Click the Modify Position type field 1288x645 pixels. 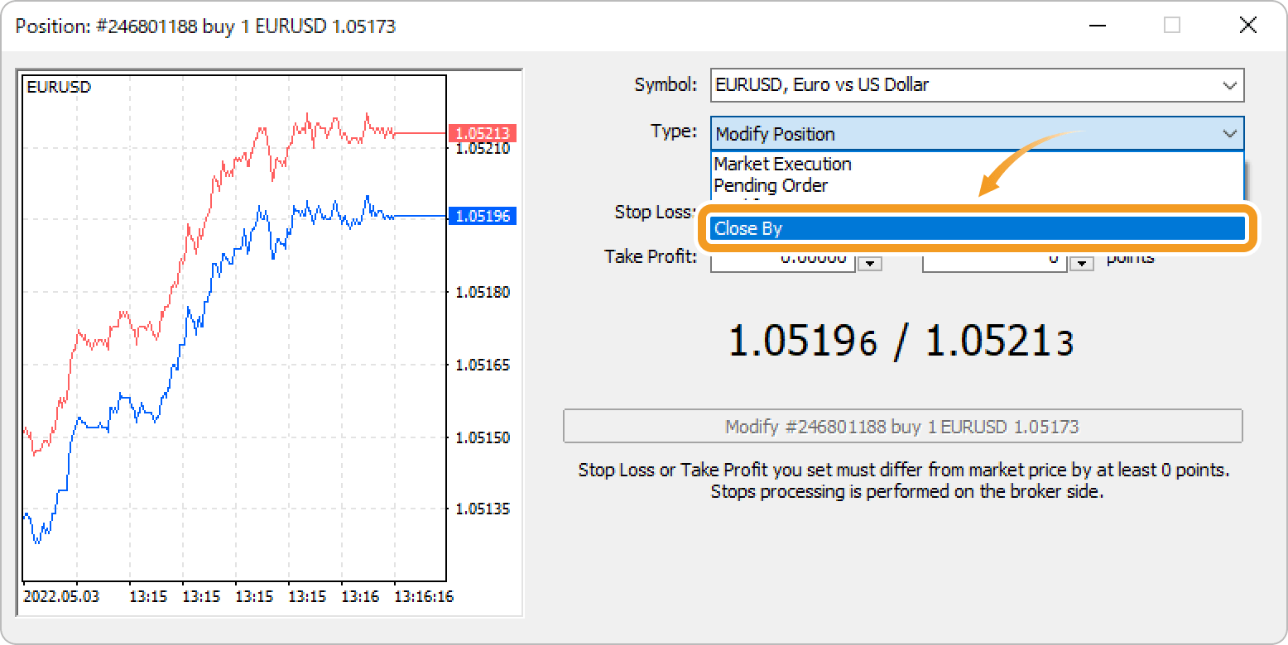pyautogui.click(x=960, y=134)
